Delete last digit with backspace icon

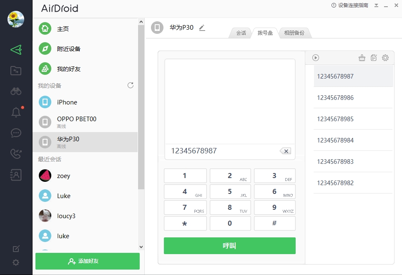click(x=285, y=151)
